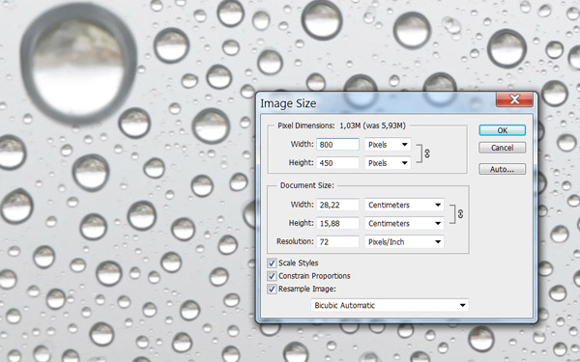The image size is (580, 362).
Task: Open document Width Centimeters dropdown
Action: [x=404, y=205]
